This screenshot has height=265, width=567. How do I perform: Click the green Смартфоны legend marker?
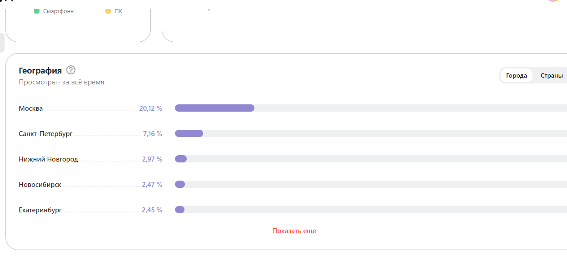[37, 11]
